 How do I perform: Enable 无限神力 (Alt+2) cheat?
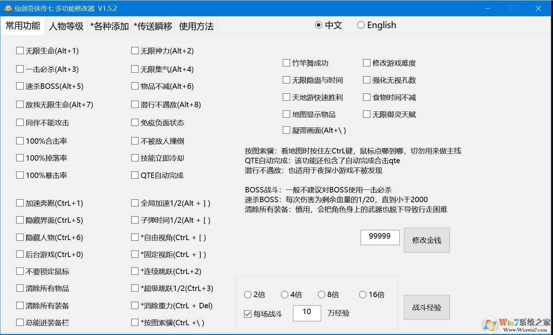[135, 51]
